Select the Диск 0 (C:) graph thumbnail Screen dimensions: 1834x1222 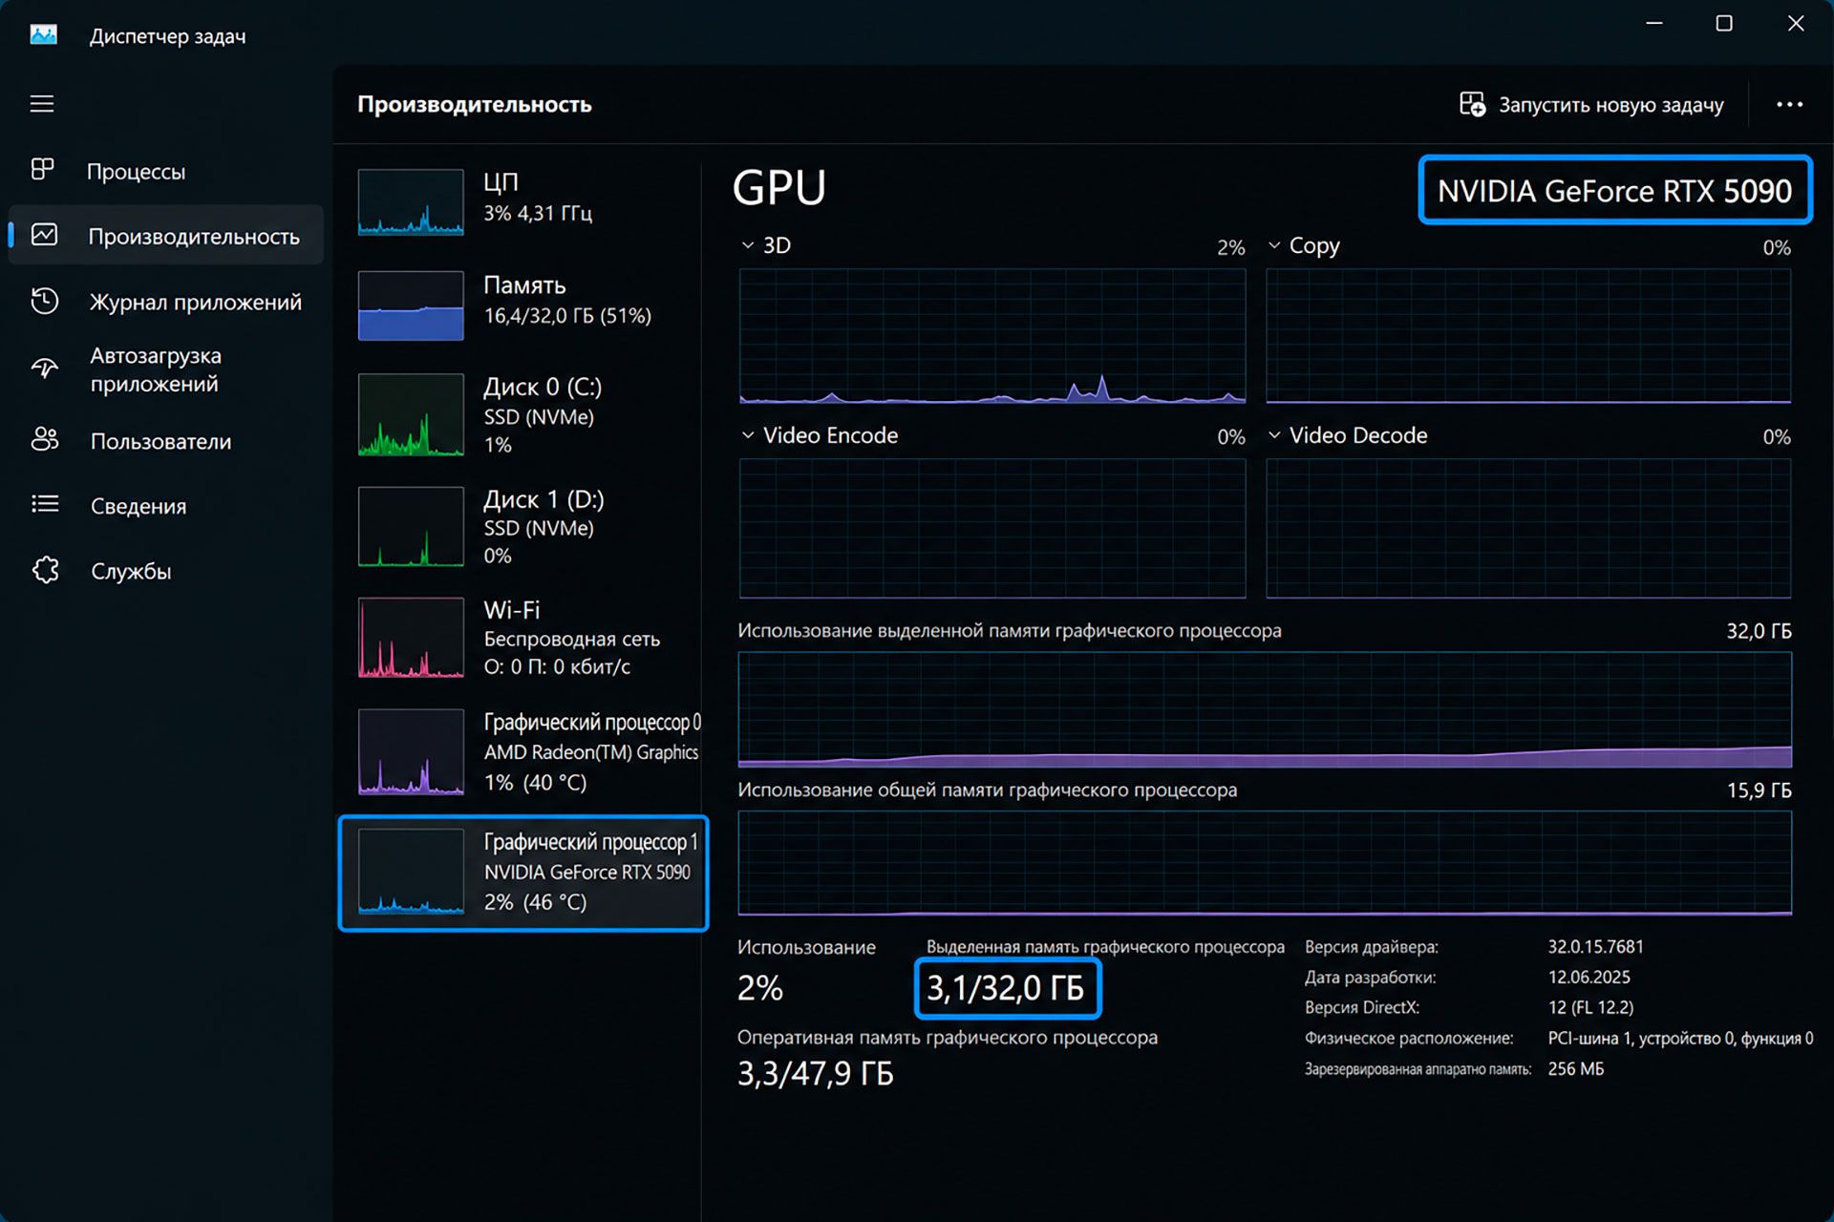pyautogui.click(x=411, y=414)
